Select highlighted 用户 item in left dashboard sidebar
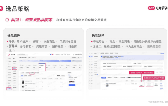Viewport: 168px width, 106px height. coord(9,89)
